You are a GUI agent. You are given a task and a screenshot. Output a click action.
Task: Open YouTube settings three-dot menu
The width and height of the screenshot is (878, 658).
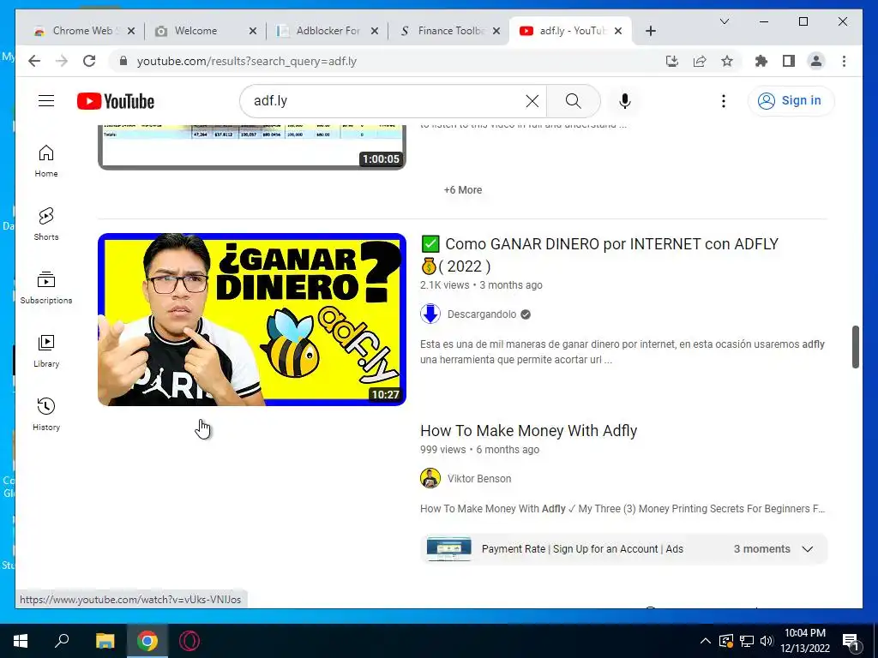click(724, 101)
